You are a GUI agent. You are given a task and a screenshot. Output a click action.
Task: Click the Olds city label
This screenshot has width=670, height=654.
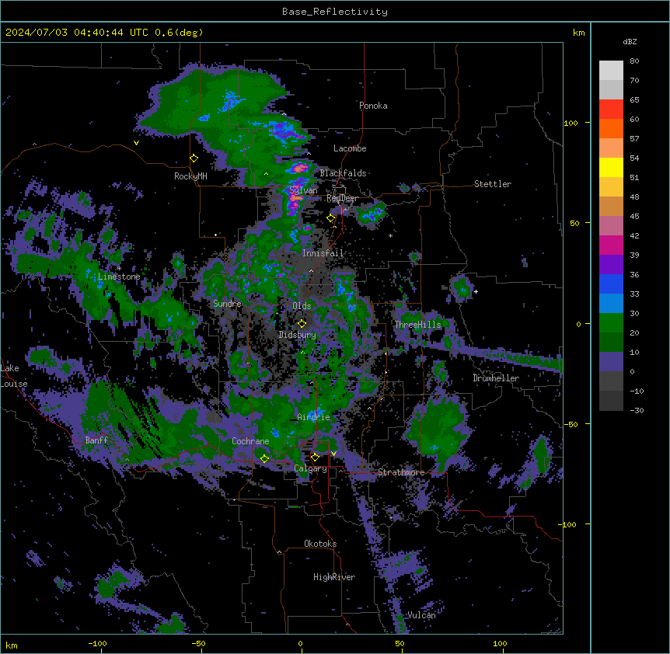302,306
